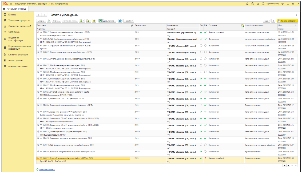Select the 0503190 Сведения о вложениях row
Screen dimensions: 302x174
click(x=167, y=140)
